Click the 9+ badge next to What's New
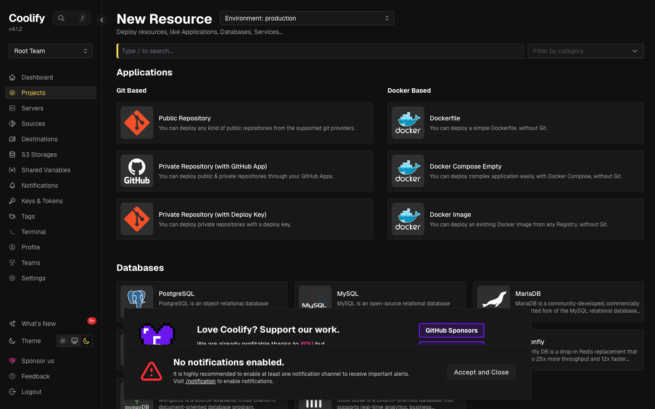 click(x=92, y=321)
